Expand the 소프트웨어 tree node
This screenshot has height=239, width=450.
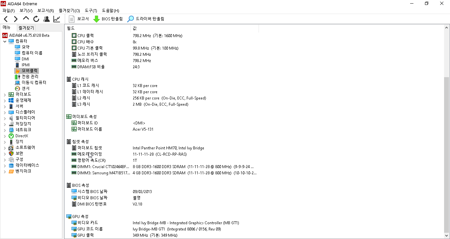[x=5, y=148]
